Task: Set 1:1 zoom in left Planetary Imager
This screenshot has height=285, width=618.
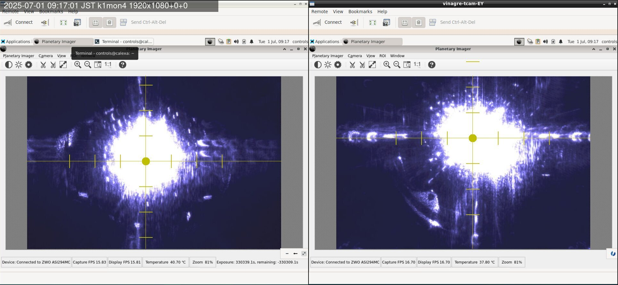Action: pyautogui.click(x=108, y=65)
